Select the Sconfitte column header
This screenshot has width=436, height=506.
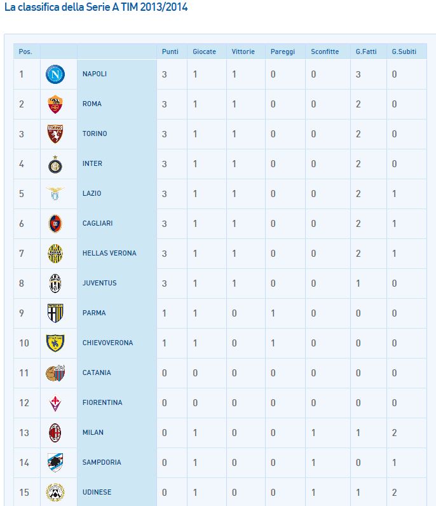325,51
